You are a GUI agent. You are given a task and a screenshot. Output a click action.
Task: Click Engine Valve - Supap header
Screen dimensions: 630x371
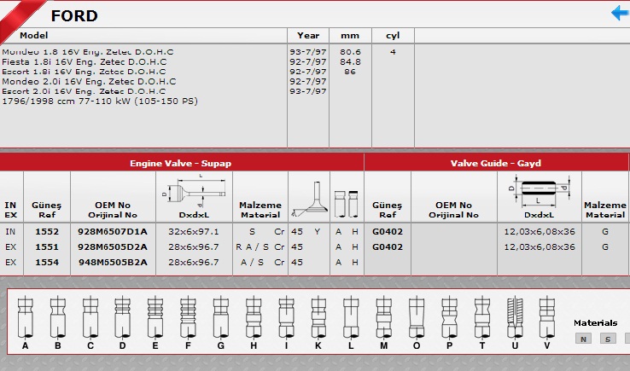181,163
